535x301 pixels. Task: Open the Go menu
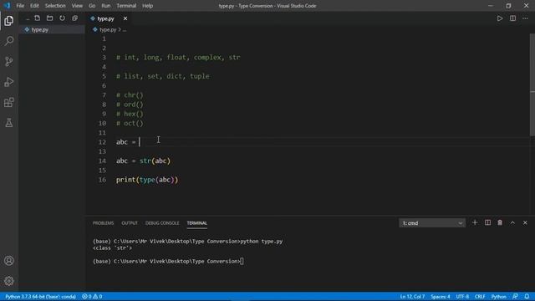(x=92, y=6)
